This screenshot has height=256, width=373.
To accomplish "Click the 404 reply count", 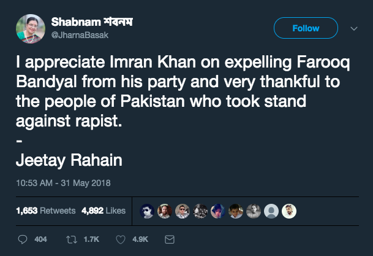I will pos(40,239).
